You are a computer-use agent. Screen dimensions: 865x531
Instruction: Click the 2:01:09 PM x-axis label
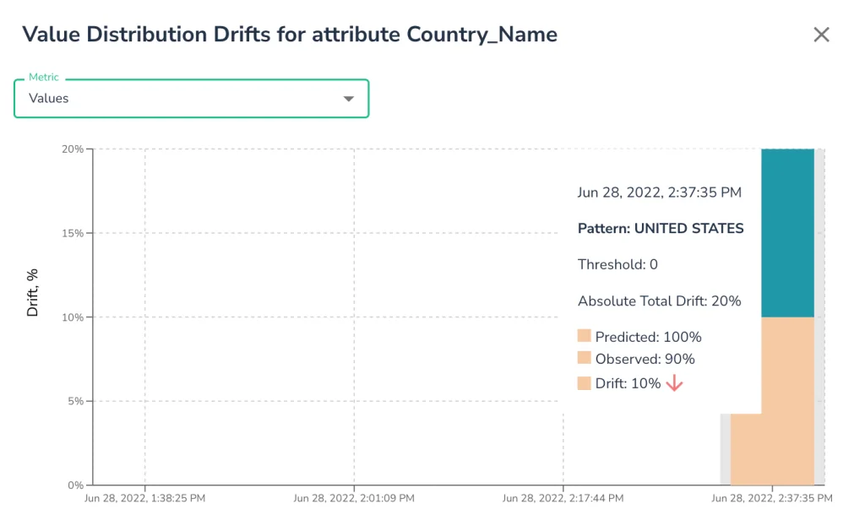[x=354, y=498]
